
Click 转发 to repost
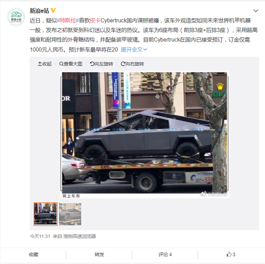click(99, 255)
